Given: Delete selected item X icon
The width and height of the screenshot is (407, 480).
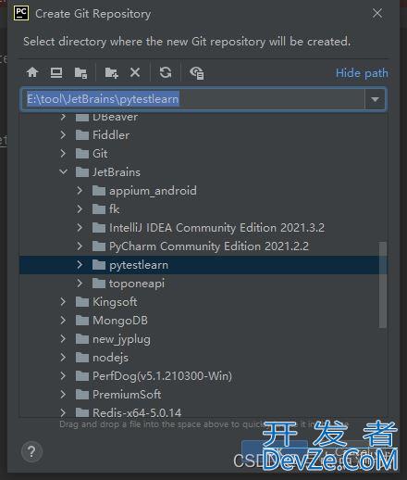Looking at the screenshot, I should [135, 72].
